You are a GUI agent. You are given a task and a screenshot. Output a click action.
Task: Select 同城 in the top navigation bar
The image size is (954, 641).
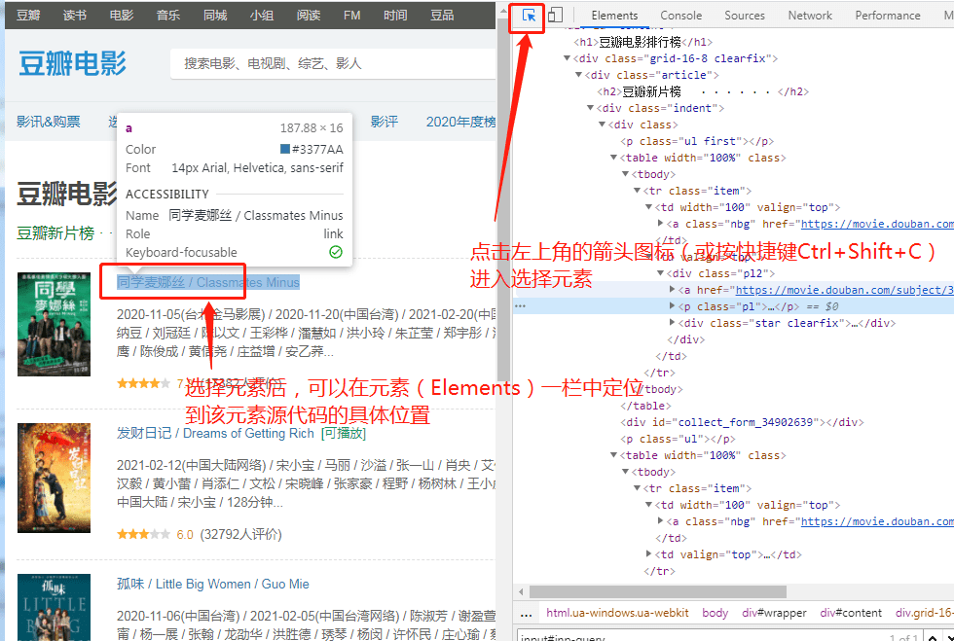(215, 16)
